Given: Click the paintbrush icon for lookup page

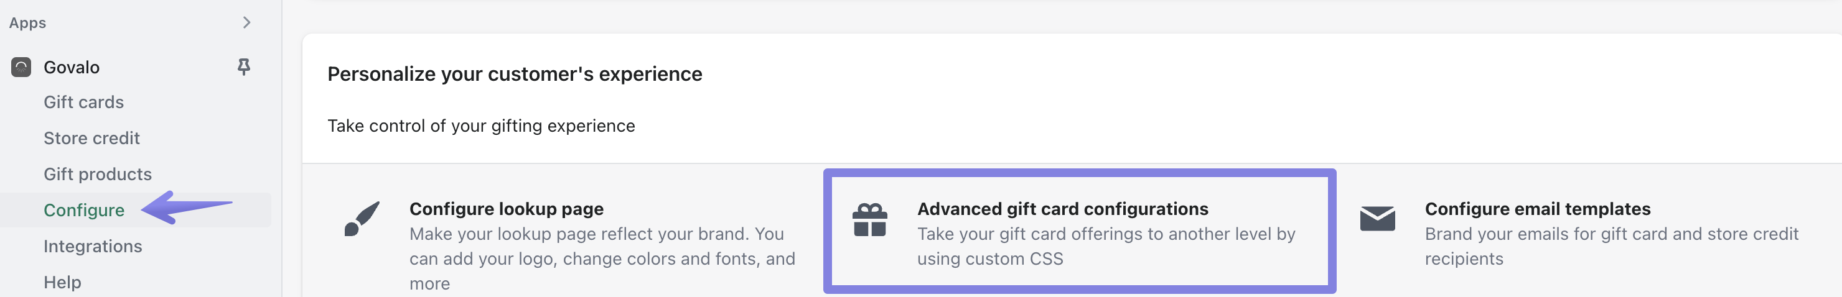Looking at the screenshot, I should point(362,219).
